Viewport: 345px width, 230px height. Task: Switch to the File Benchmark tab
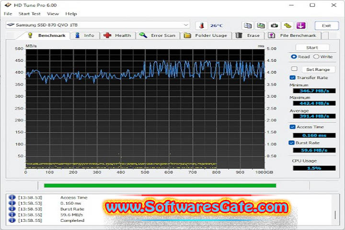pyautogui.click(x=293, y=35)
